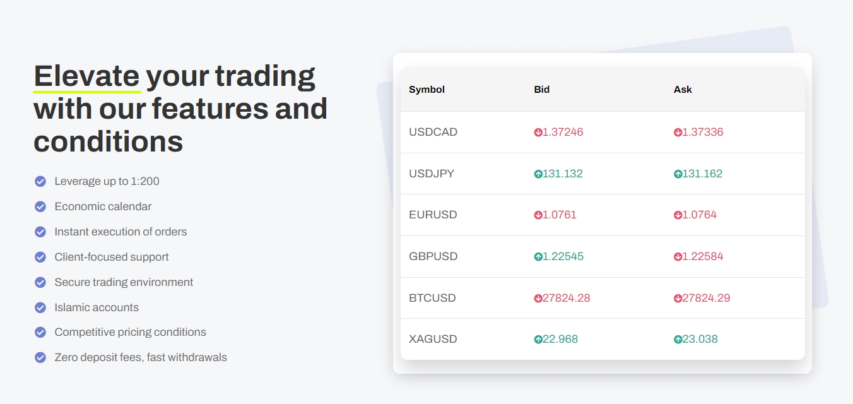Click the down arrow next to EURUSD ask

point(678,215)
